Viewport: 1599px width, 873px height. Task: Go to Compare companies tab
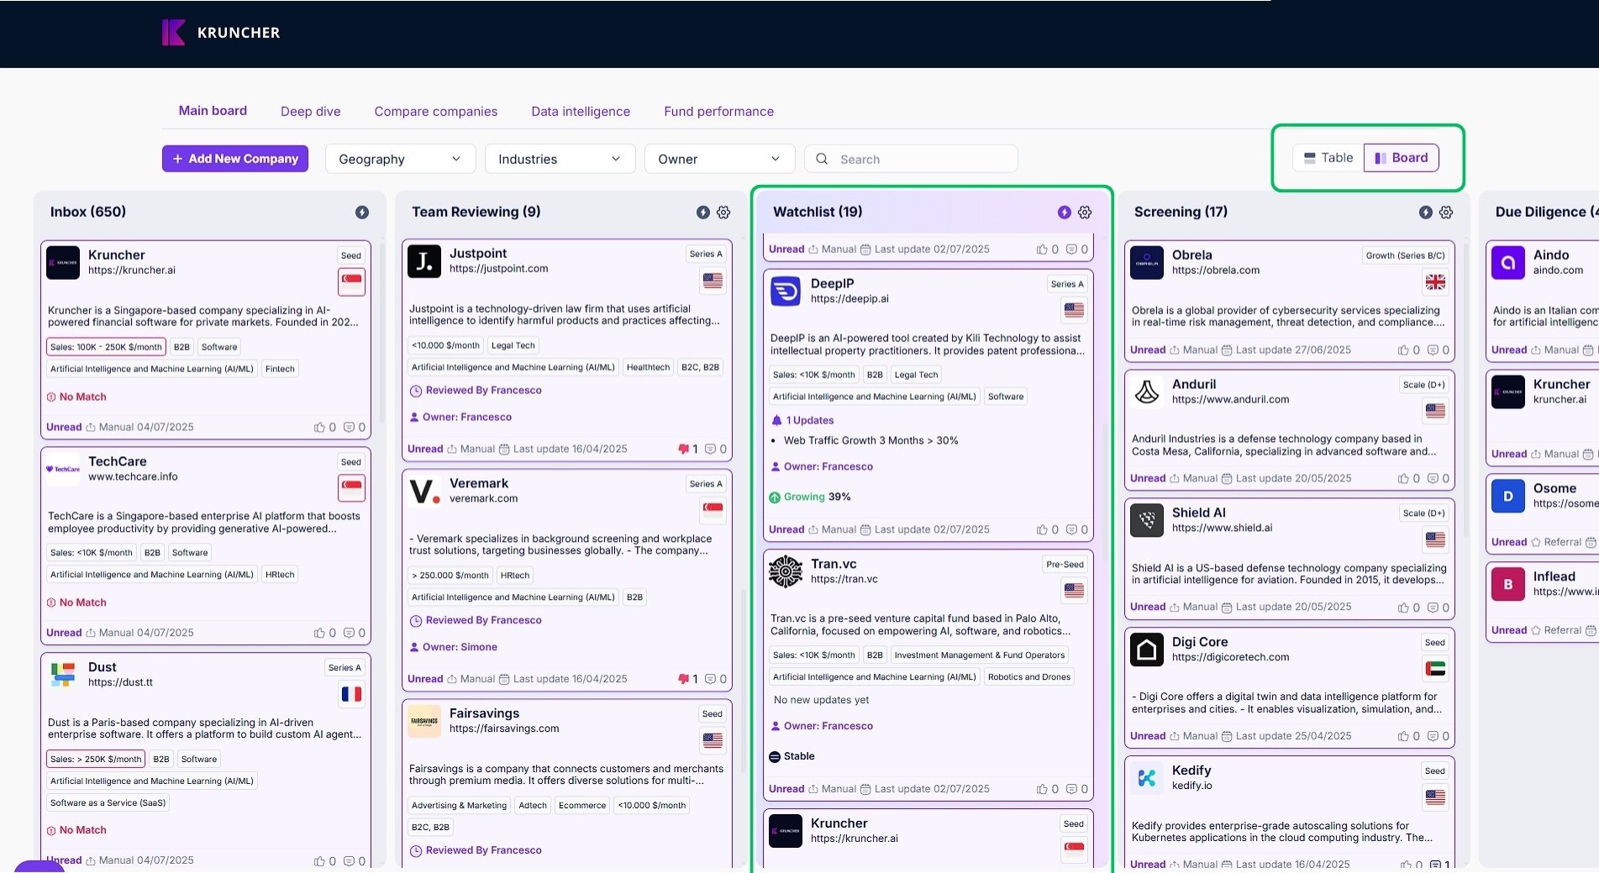(435, 112)
